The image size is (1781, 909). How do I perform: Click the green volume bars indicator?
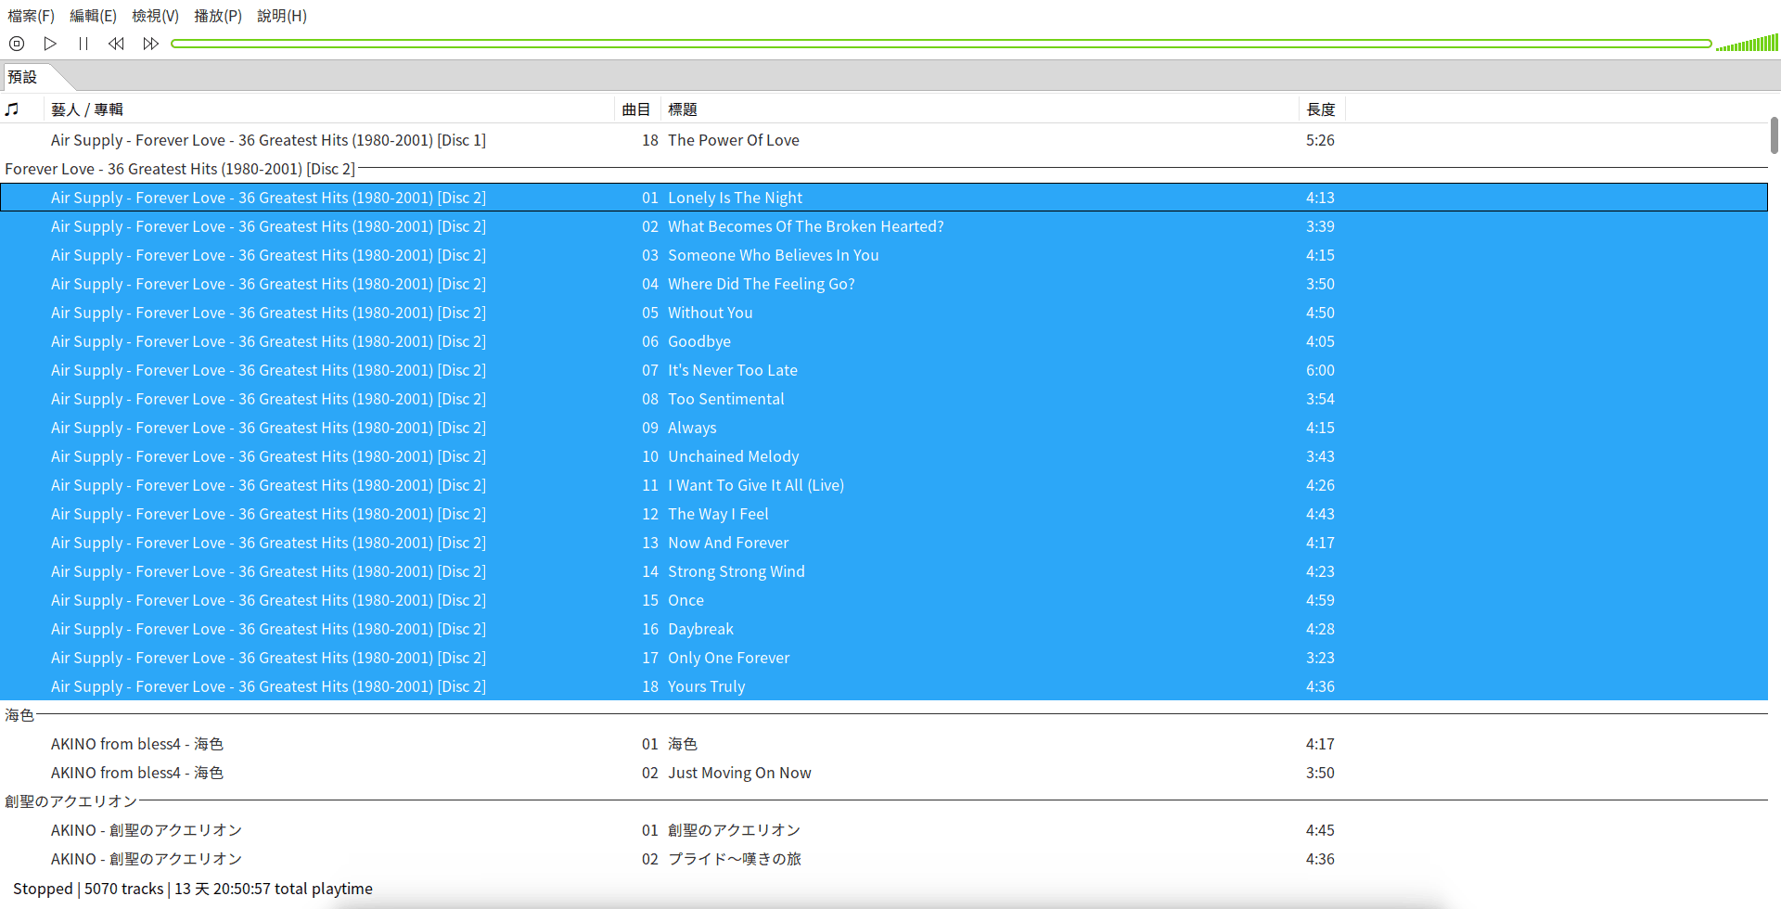click(1748, 43)
